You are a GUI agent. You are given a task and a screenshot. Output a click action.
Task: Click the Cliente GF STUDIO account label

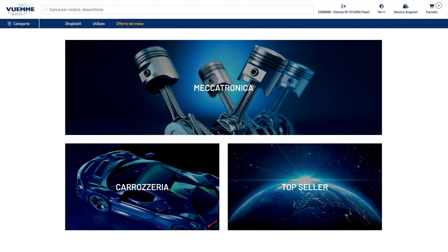[x=343, y=12]
